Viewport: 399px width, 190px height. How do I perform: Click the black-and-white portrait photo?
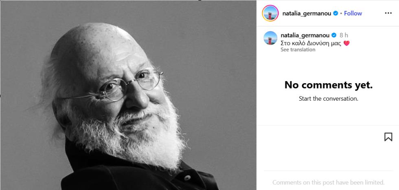128,95
